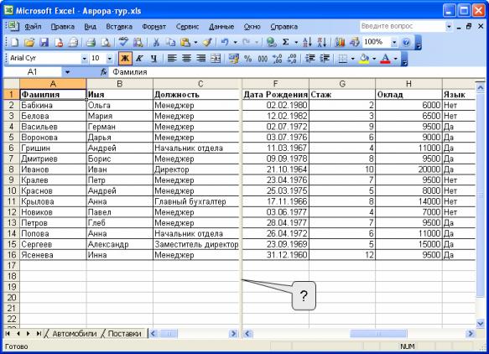This screenshot has width=489, height=354.
Task: Open the Сервис menu
Action: (x=187, y=27)
